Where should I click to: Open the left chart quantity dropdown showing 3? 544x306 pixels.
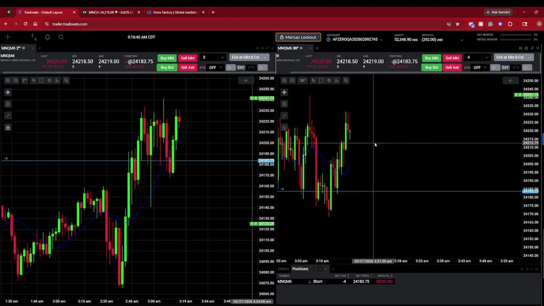point(222,57)
